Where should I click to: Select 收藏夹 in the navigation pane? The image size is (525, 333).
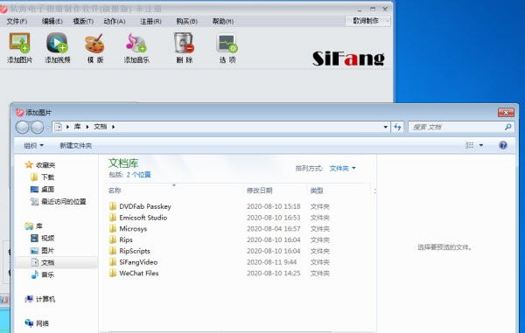(x=45, y=165)
